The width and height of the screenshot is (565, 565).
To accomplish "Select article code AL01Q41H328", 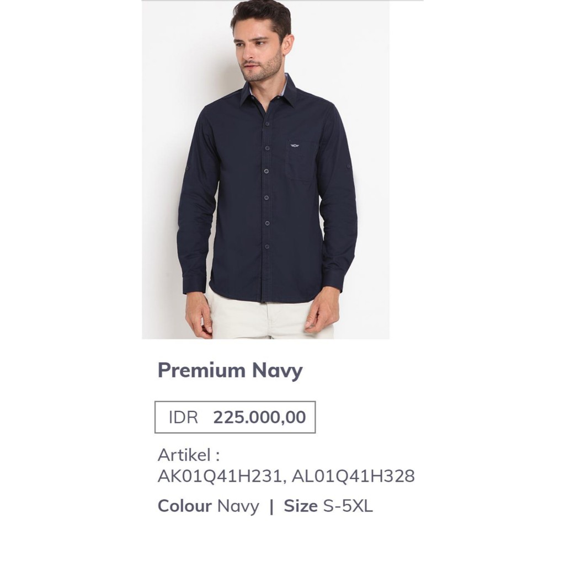I will [353, 476].
